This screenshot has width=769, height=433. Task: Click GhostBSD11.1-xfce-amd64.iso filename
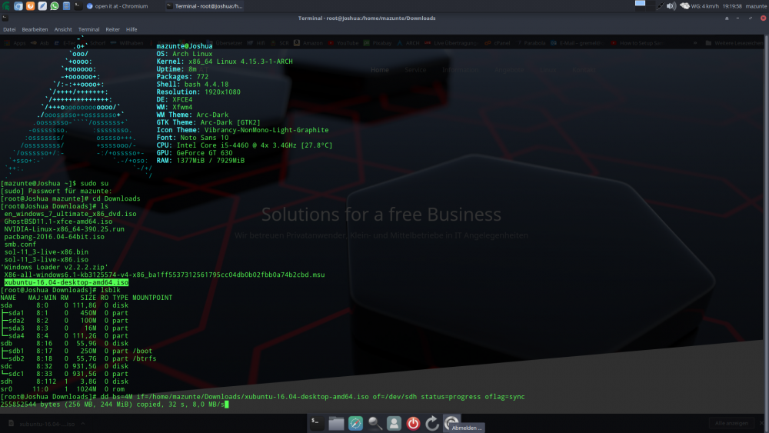point(58,221)
